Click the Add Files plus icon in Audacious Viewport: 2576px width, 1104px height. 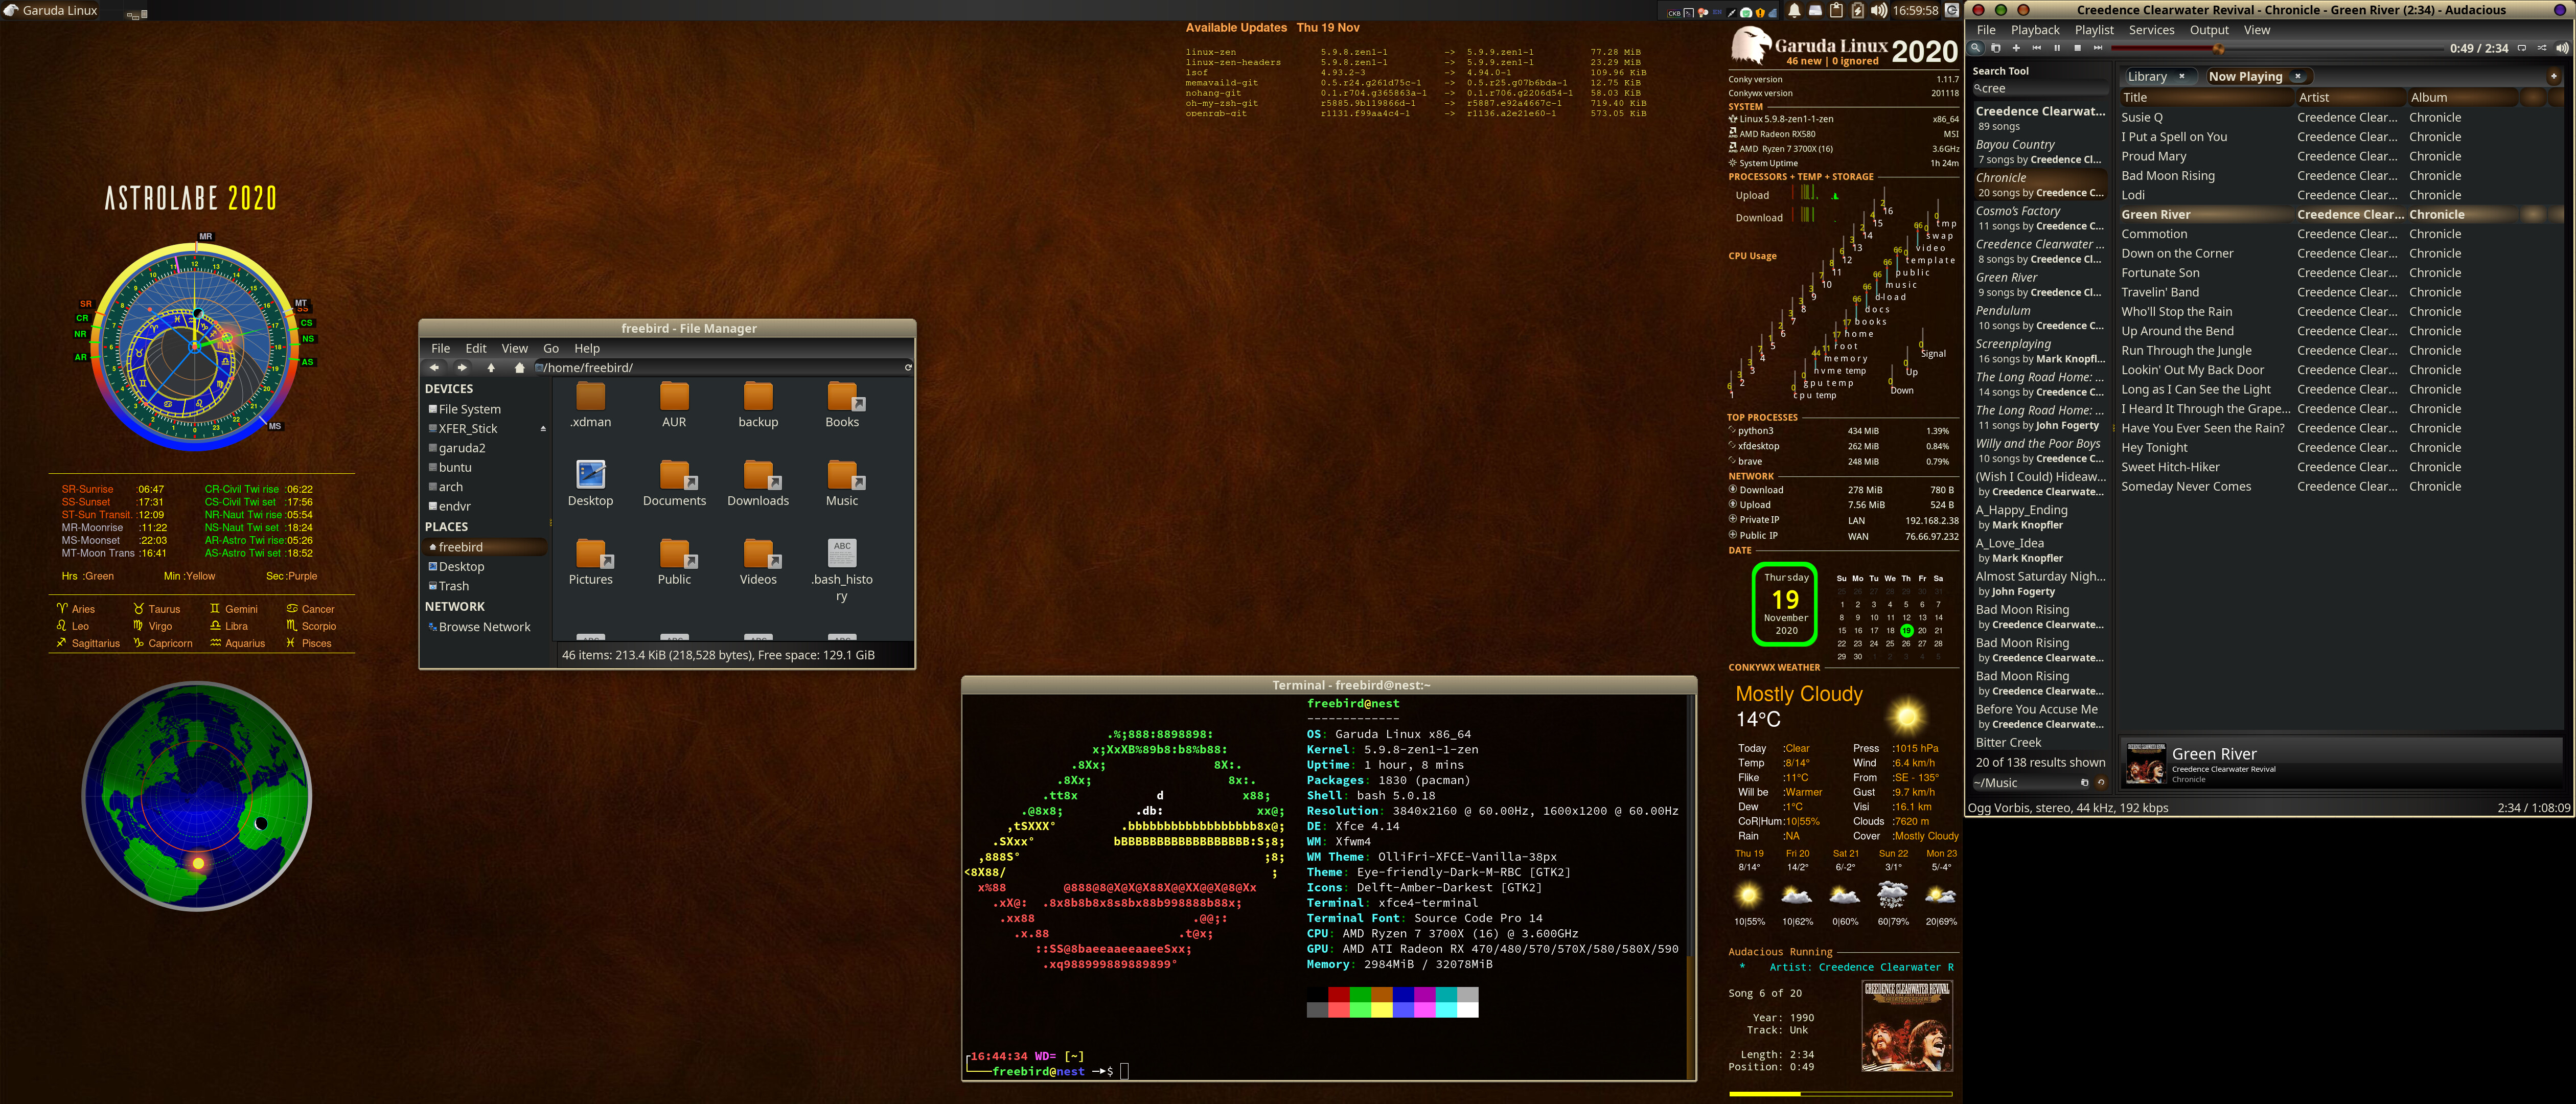pyautogui.click(x=2016, y=48)
